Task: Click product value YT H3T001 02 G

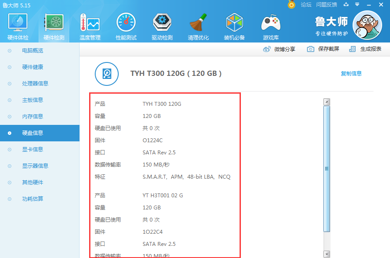Action: pos(163,196)
